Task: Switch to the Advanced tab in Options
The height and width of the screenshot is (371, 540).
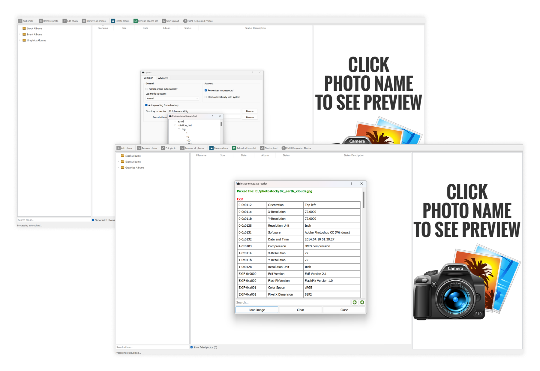Action: (x=163, y=78)
